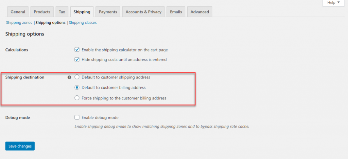Uncheck Hide shipping costs until address entered
This screenshot has height=159, width=348.
click(x=77, y=60)
